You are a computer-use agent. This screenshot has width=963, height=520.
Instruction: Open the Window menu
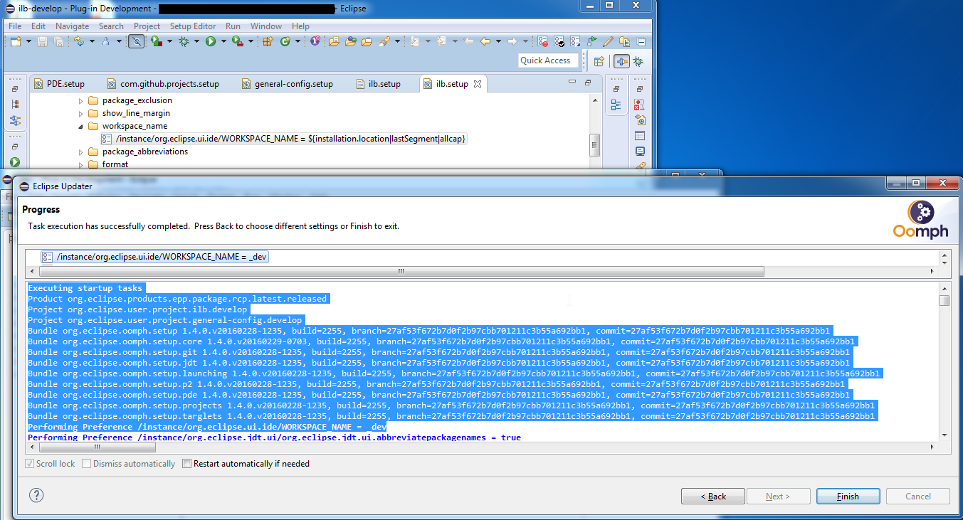[x=266, y=26]
